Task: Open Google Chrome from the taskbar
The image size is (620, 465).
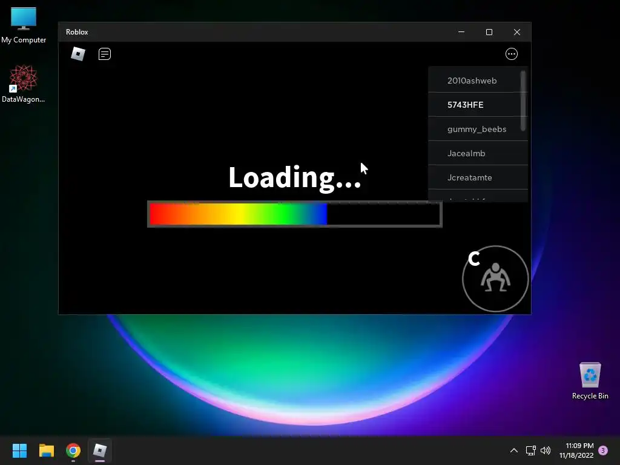Action: (x=73, y=450)
